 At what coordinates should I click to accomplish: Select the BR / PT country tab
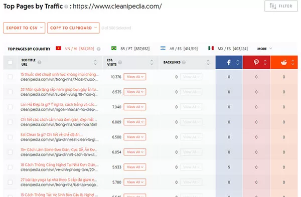135,49
